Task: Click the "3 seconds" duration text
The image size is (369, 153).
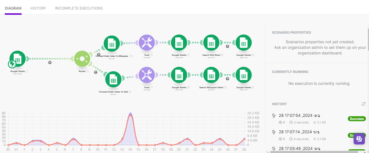Action: (x=301, y=123)
